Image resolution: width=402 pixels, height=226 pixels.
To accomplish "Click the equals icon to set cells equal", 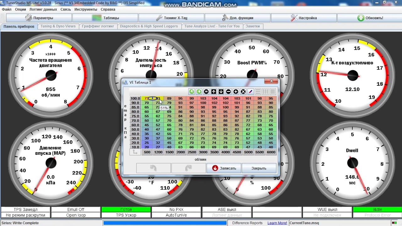I will pos(206,92).
